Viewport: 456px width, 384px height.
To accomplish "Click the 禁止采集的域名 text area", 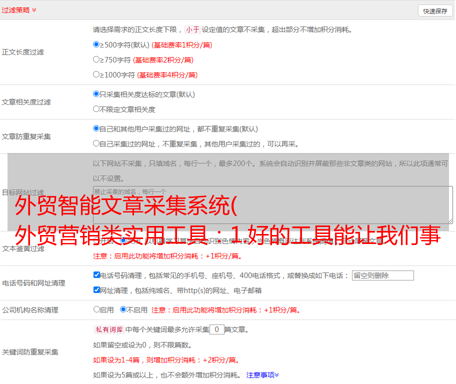I will pyautogui.click(x=272, y=205).
